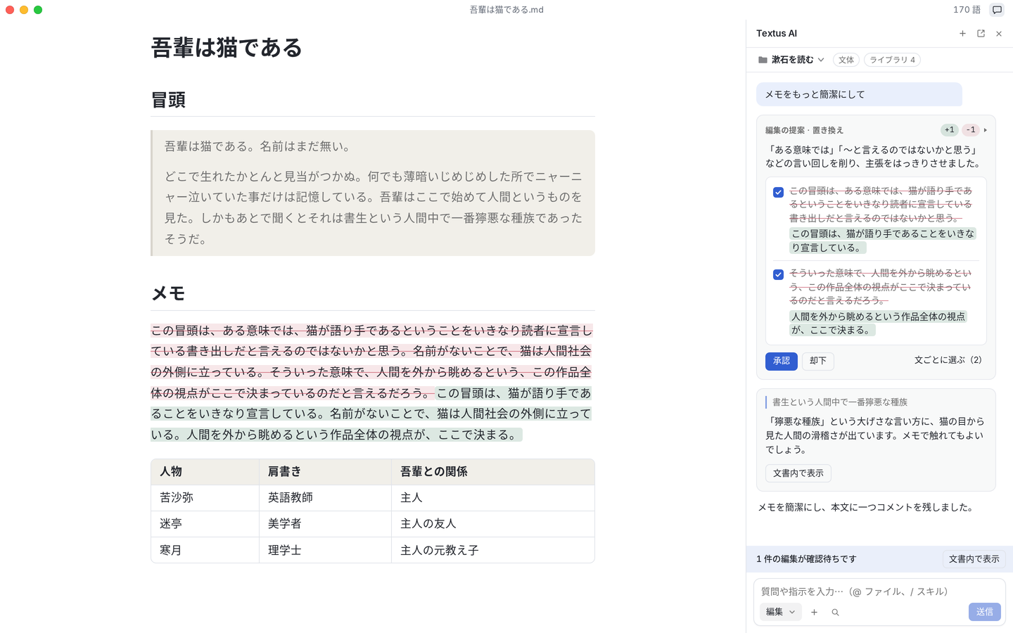Image resolution: width=1013 pixels, height=633 pixels.
Task: Click the 理学士 table cell
Action: [x=325, y=550]
